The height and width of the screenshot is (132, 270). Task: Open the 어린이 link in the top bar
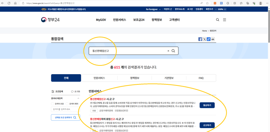pyautogui.click(x=168, y=9)
